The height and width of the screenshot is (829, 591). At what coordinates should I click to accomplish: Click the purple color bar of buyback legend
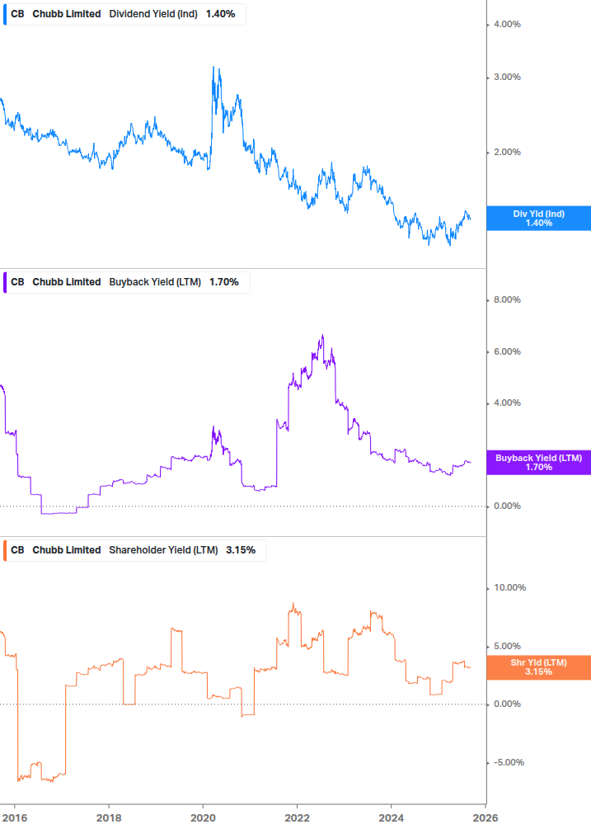[5, 282]
